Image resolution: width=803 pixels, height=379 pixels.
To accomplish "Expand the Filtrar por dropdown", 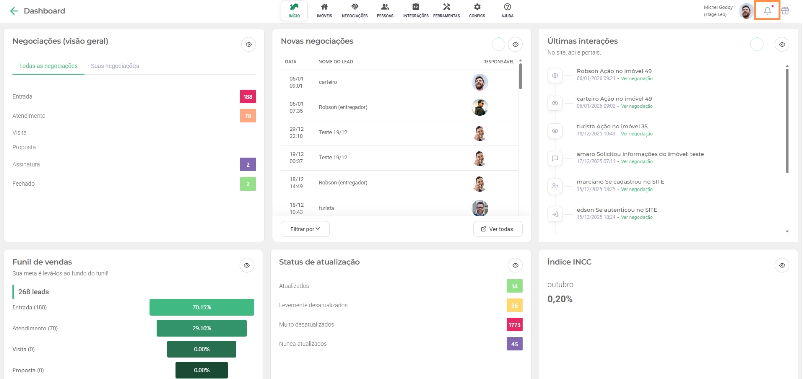I will point(305,229).
